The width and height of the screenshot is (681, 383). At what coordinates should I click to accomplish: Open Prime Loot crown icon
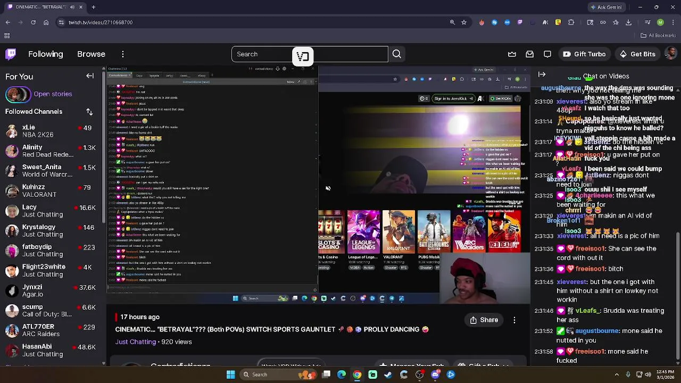pos(512,54)
